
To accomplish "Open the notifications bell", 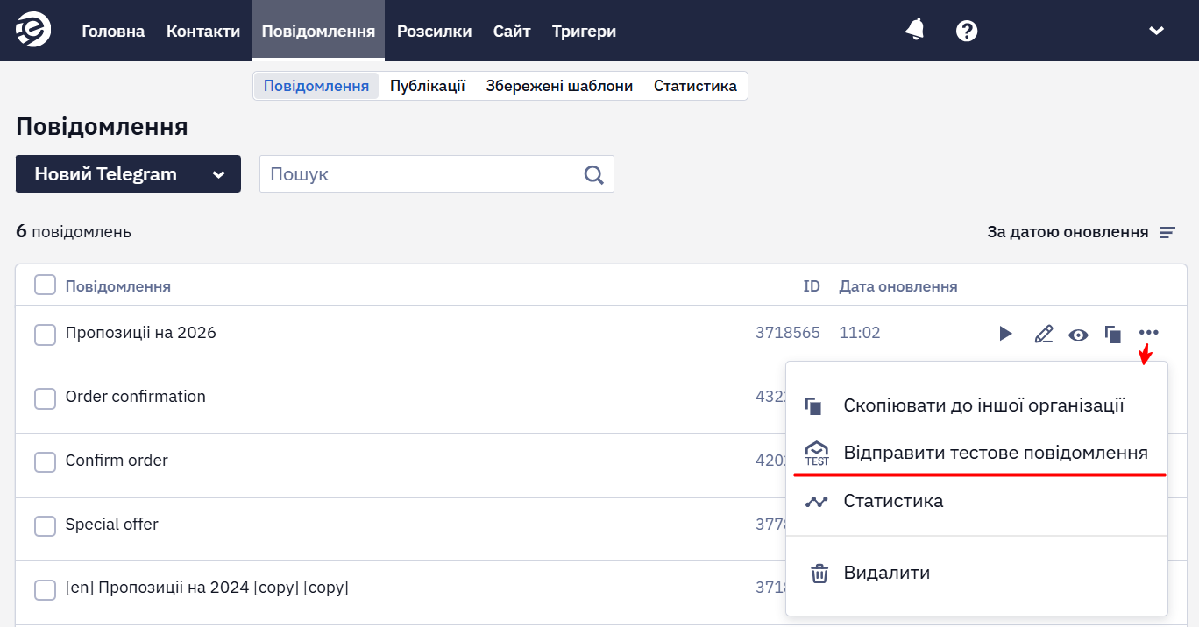I will coord(915,30).
